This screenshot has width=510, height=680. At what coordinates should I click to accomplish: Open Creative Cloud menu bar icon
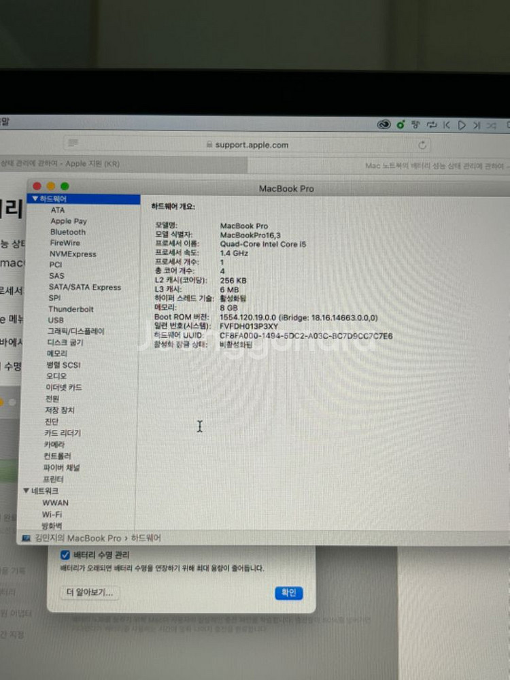tap(384, 125)
